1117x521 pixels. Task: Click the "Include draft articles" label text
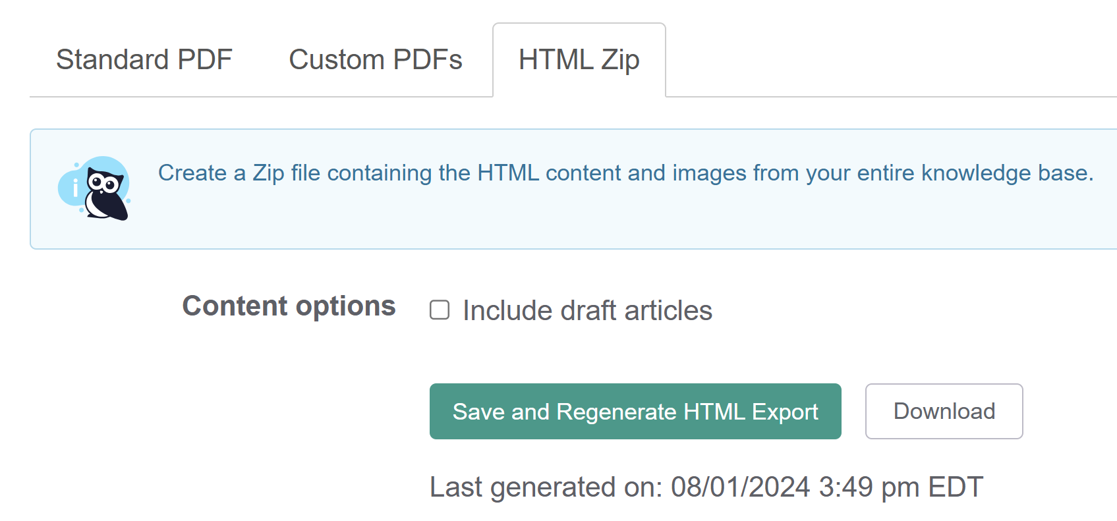(587, 311)
